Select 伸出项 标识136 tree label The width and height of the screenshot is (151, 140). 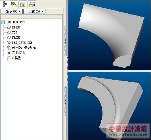24,48
